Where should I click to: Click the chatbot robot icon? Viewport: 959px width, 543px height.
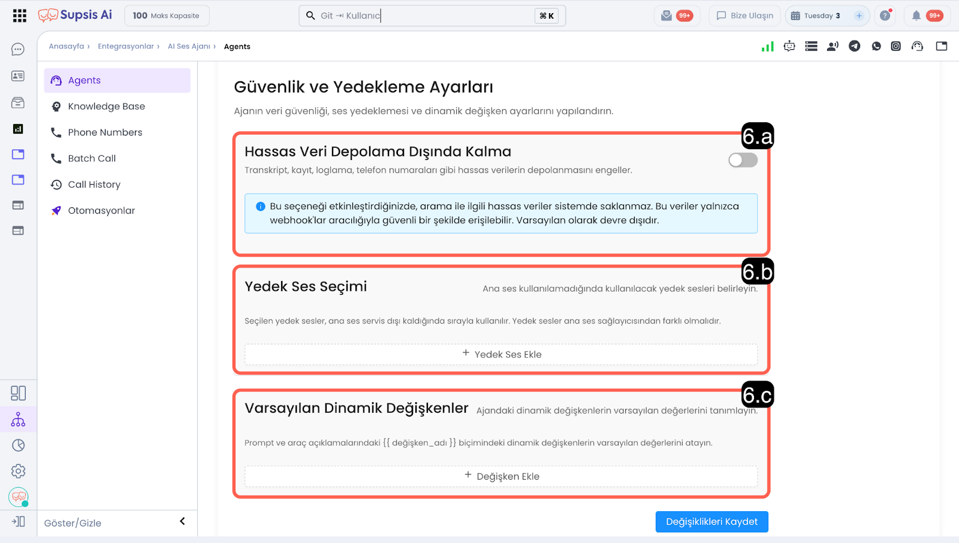pyautogui.click(x=789, y=46)
